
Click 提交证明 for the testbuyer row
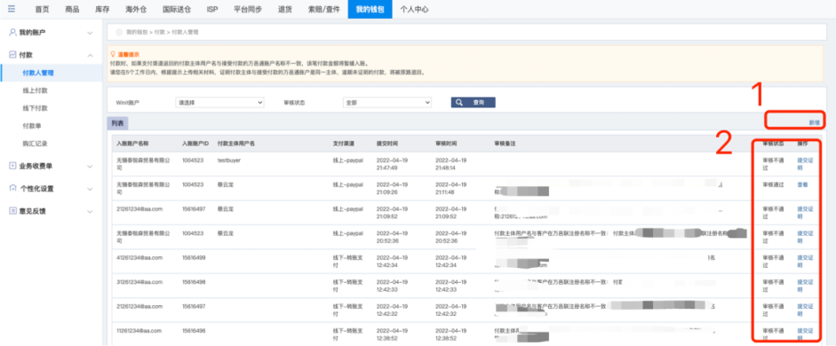click(805, 163)
